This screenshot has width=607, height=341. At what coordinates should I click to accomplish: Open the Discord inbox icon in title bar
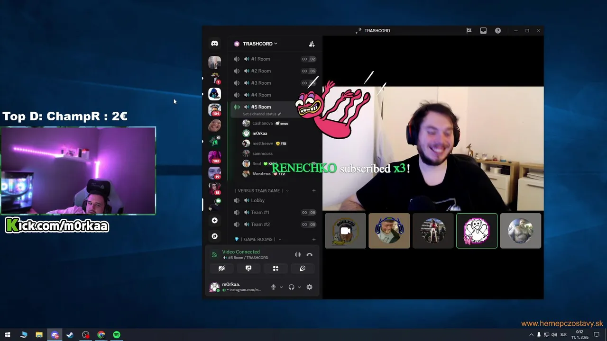pyautogui.click(x=483, y=31)
